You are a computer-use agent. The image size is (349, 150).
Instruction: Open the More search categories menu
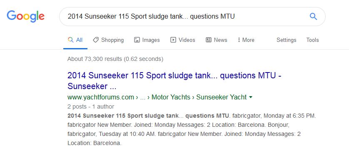[246, 40]
